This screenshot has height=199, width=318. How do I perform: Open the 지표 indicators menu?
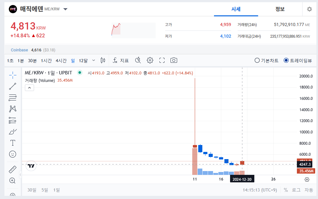121,60
